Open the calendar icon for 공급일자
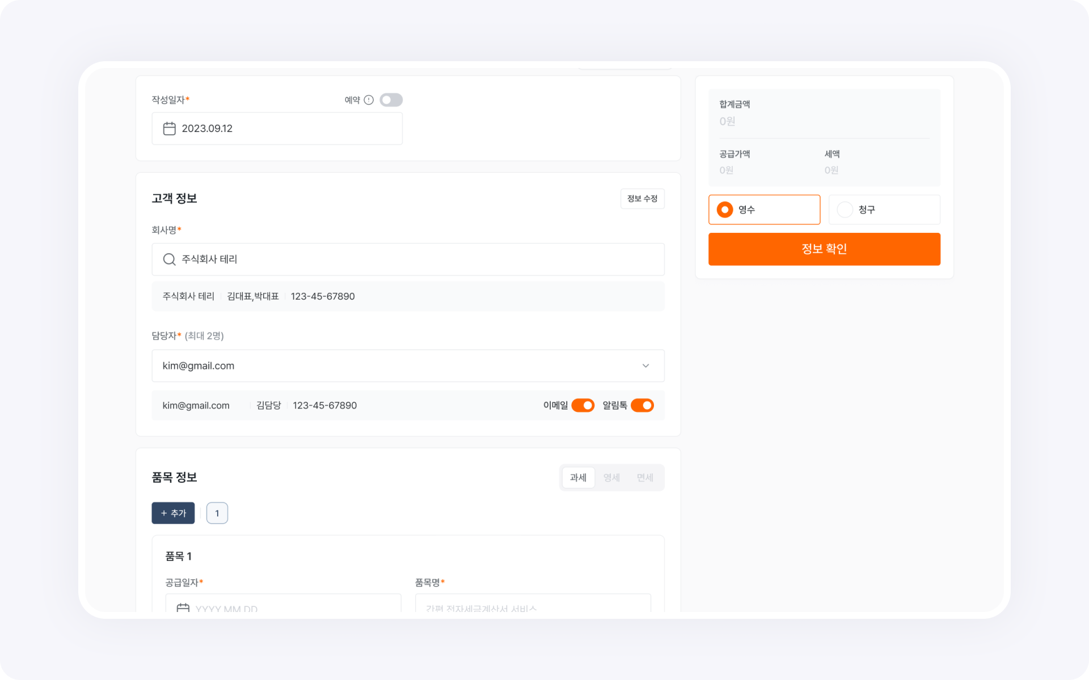The width and height of the screenshot is (1089, 680). (x=183, y=607)
